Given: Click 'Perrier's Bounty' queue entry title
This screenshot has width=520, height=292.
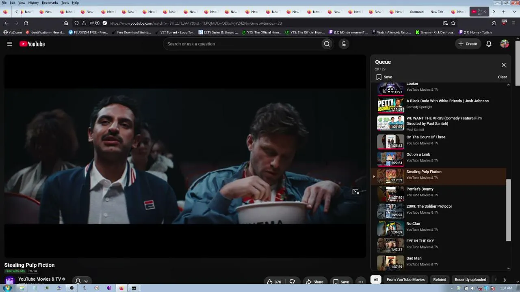Looking at the screenshot, I should click(420, 189).
